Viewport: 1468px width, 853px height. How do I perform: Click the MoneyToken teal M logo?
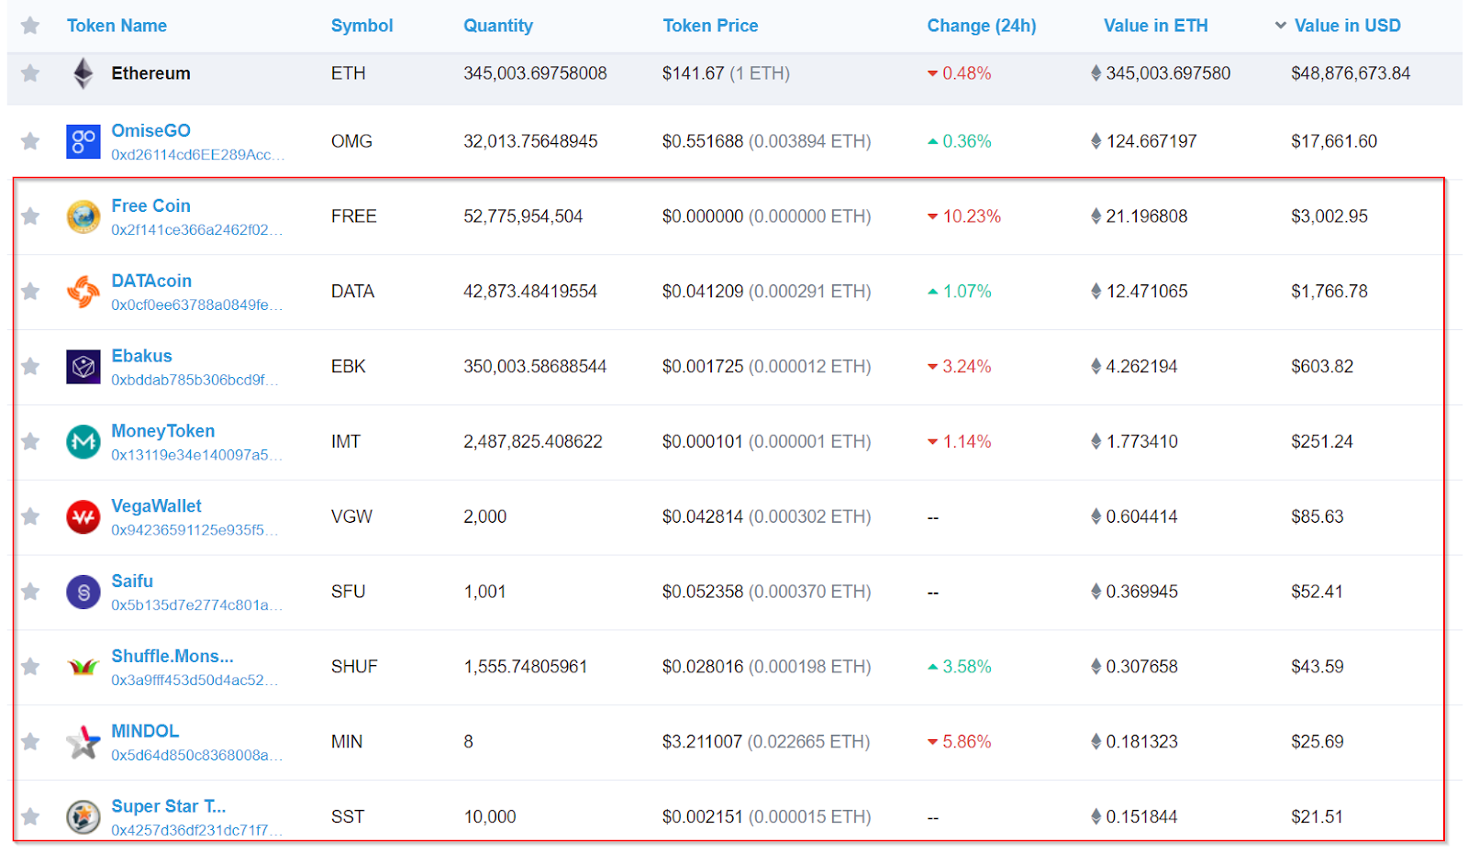(x=83, y=442)
